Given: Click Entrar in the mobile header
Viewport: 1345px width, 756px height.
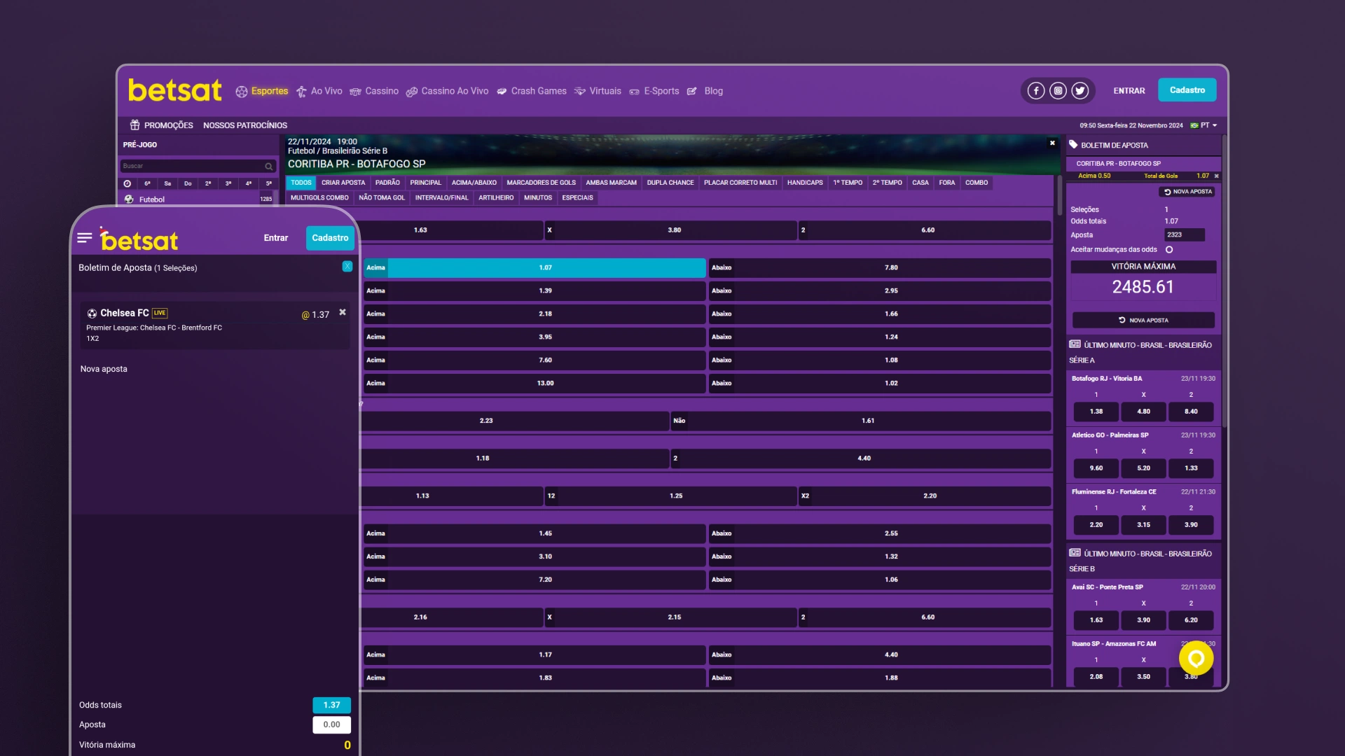Looking at the screenshot, I should 276,238.
